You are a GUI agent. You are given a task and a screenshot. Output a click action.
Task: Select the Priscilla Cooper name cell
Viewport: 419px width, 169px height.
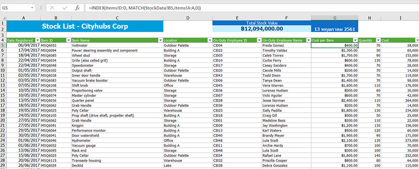(x=287, y=161)
